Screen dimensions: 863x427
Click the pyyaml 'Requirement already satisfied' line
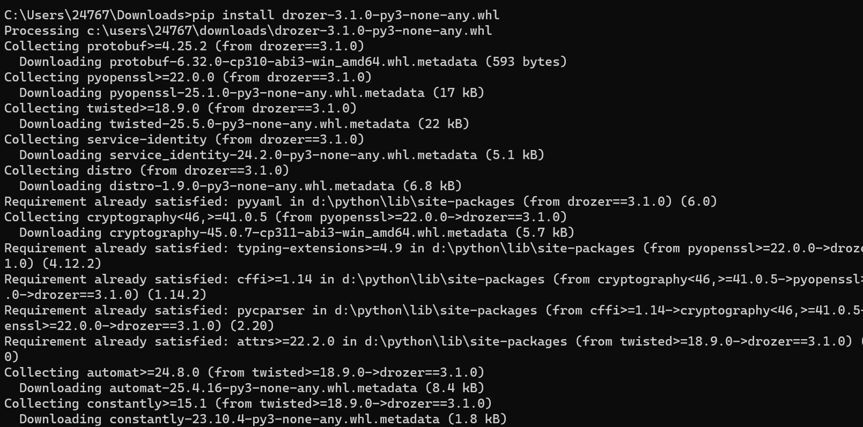point(360,201)
